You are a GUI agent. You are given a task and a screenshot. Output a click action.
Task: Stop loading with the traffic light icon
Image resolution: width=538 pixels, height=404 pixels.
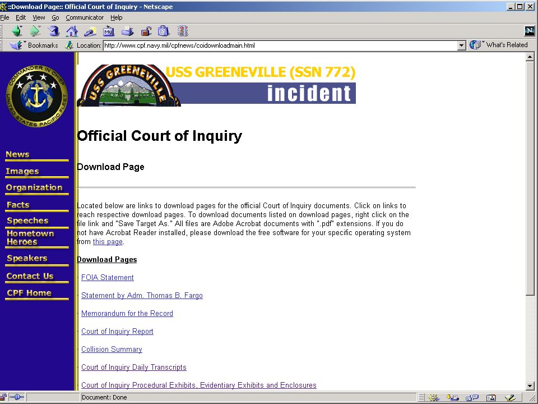pos(183,31)
